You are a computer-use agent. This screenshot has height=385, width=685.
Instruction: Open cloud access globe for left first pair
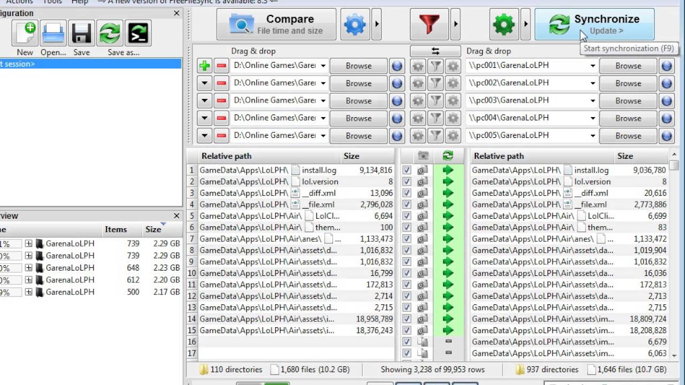(397, 66)
